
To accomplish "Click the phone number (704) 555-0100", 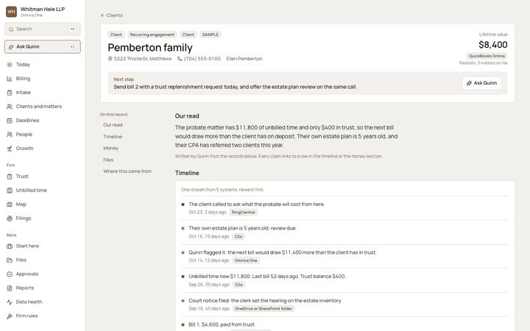I will coord(202,59).
